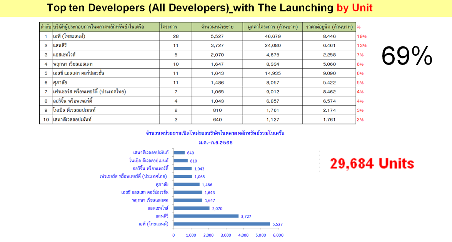Click the 'โครงการ' column header
Image resolution: width=452 pixels, height=242 pixels.
pyautogui.click(x=175, y=27)
